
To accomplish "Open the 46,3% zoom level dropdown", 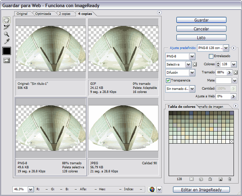I will pos(30,190).
